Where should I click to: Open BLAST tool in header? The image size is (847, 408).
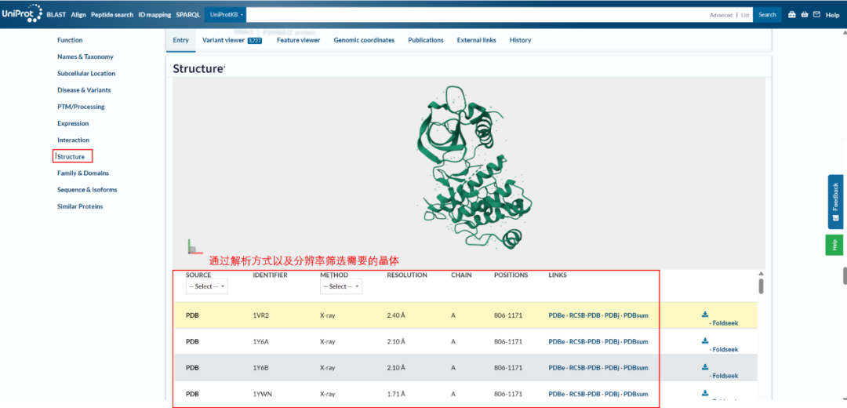pyautogui.click(x=56, y=15)
